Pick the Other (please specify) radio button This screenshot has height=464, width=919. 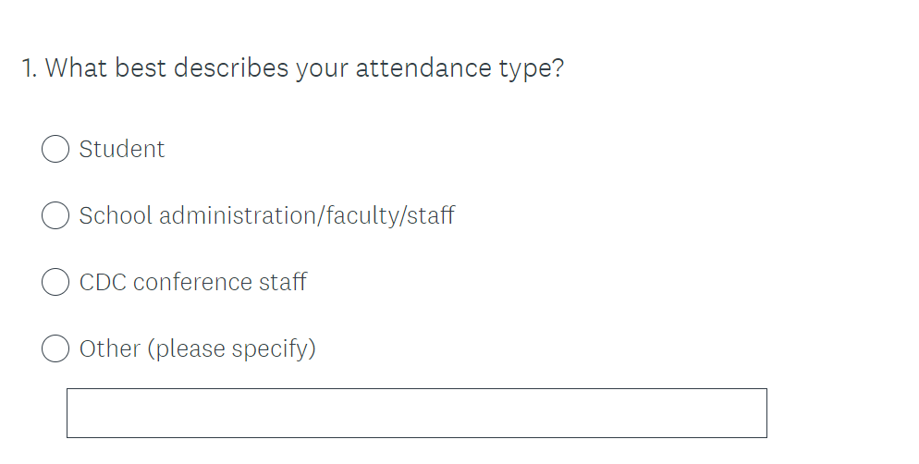(55, 348)
